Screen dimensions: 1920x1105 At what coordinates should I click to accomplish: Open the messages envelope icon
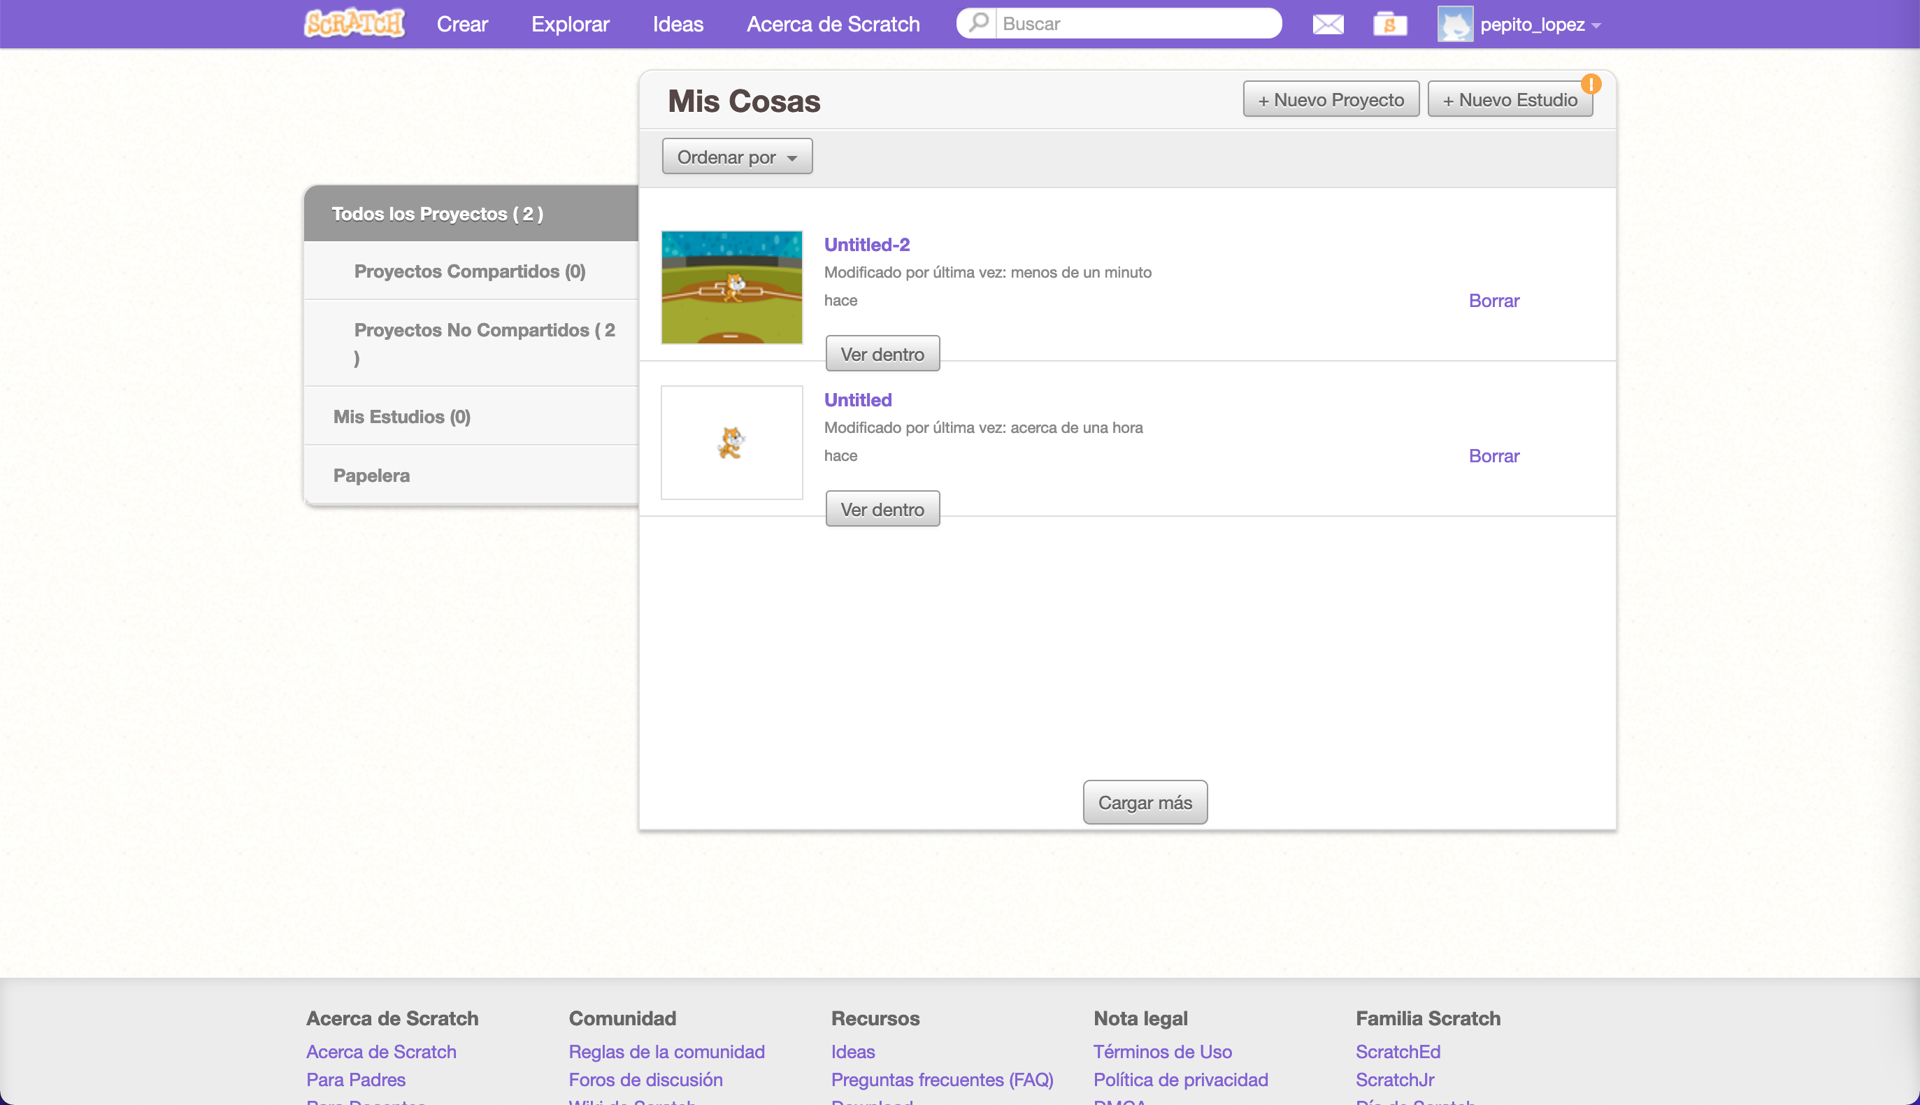point(1328,24)
